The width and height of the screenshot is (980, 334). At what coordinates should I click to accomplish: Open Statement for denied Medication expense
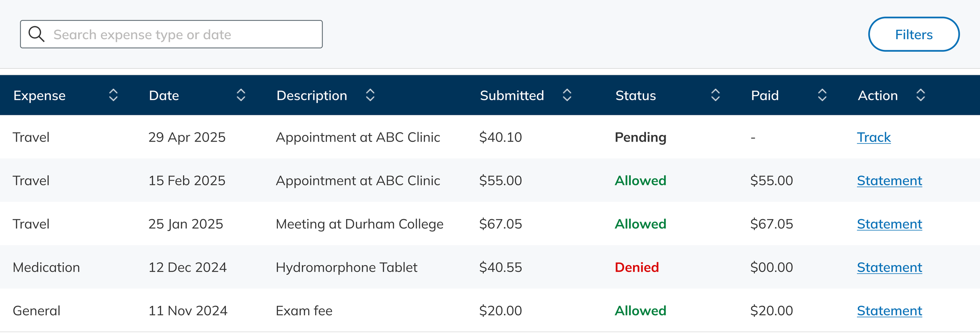[889, 267]
